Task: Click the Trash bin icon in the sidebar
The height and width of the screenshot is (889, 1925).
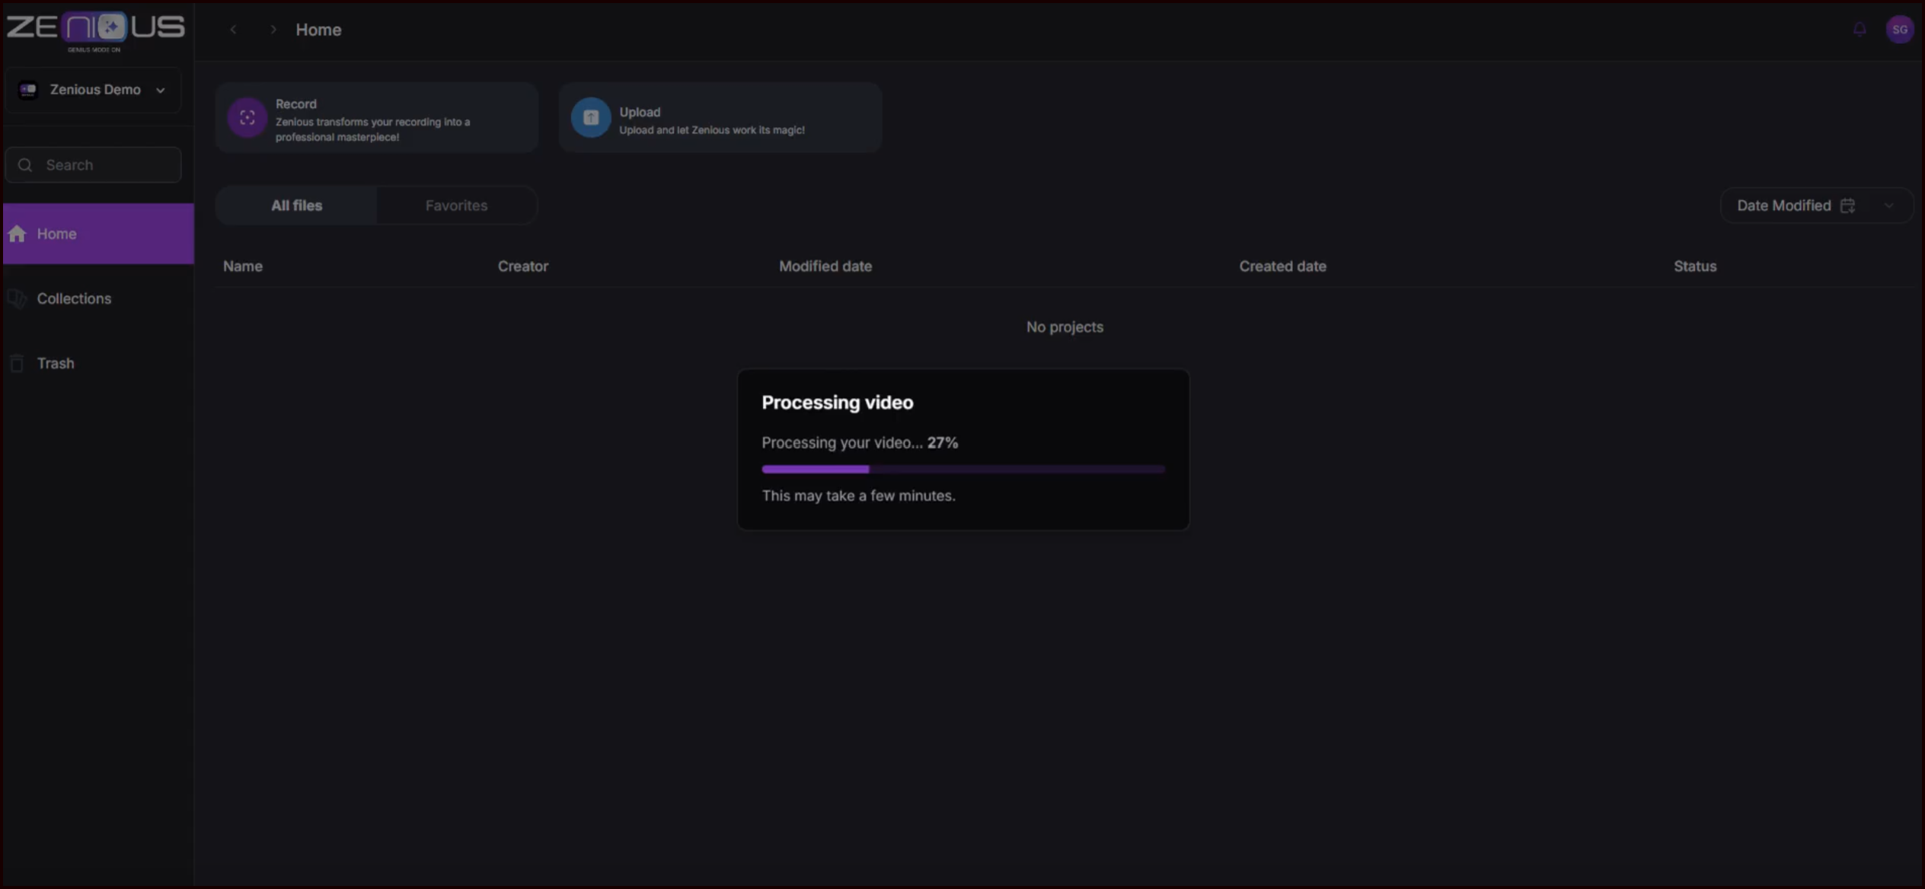Action: [17, 364]
